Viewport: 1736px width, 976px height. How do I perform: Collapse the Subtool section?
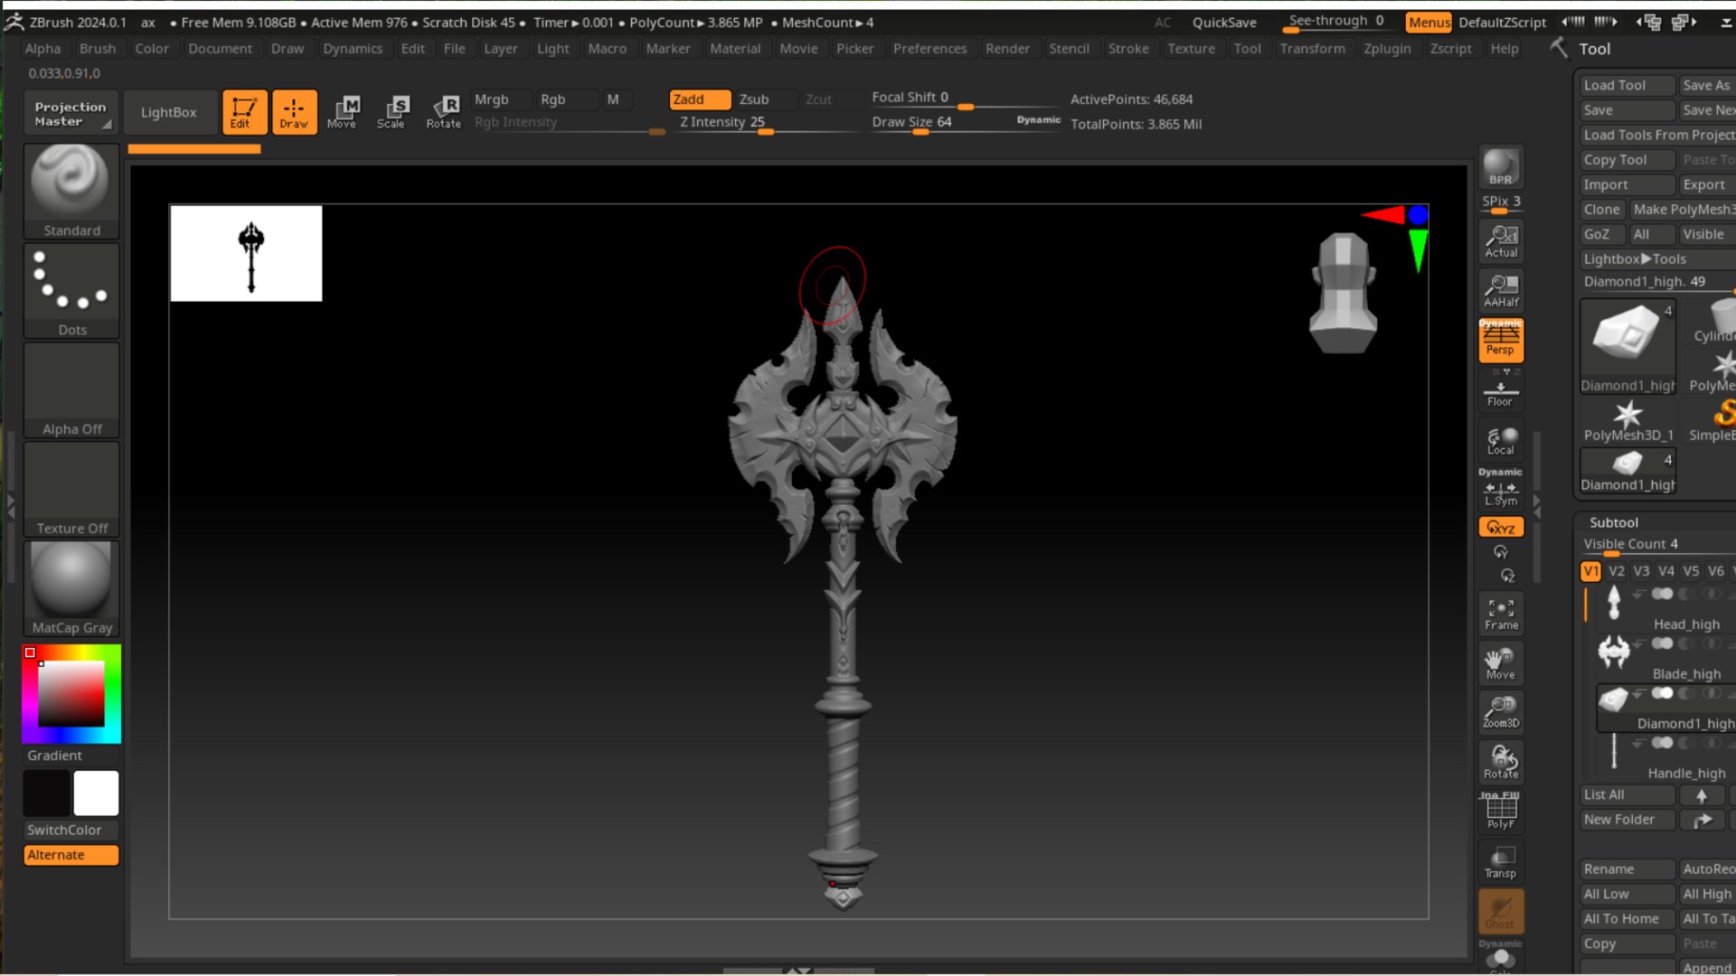[1614, 522]
